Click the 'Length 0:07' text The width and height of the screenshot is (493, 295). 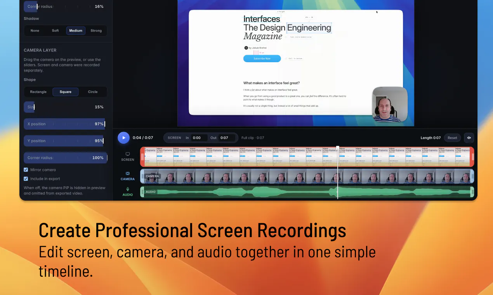[x=431, y=138]
